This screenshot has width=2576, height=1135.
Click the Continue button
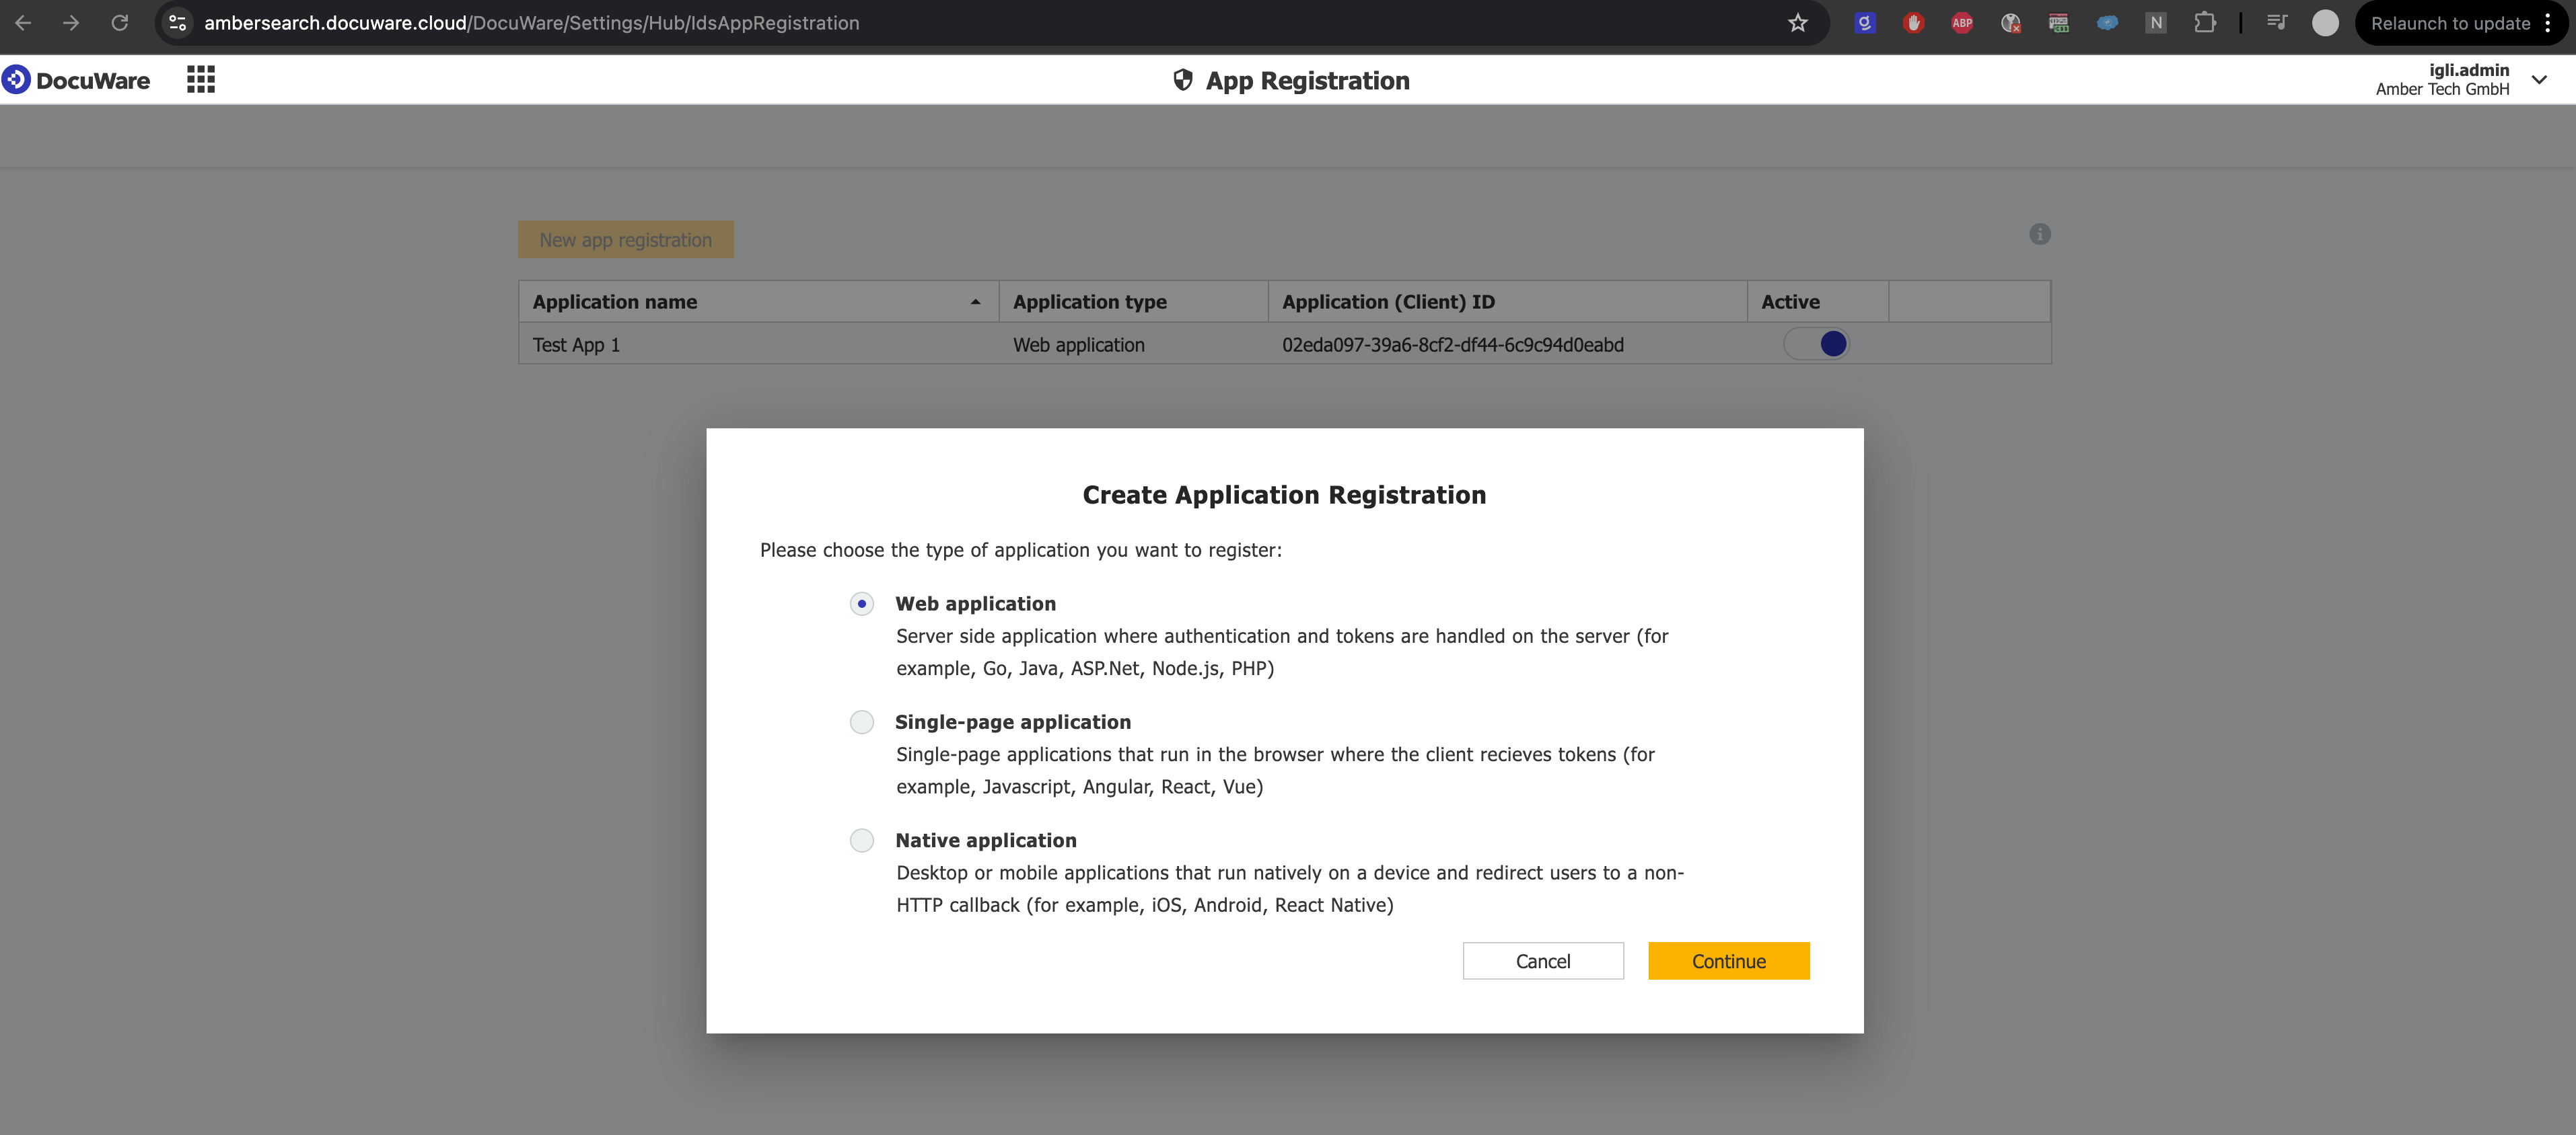(x=1728, y=961)
